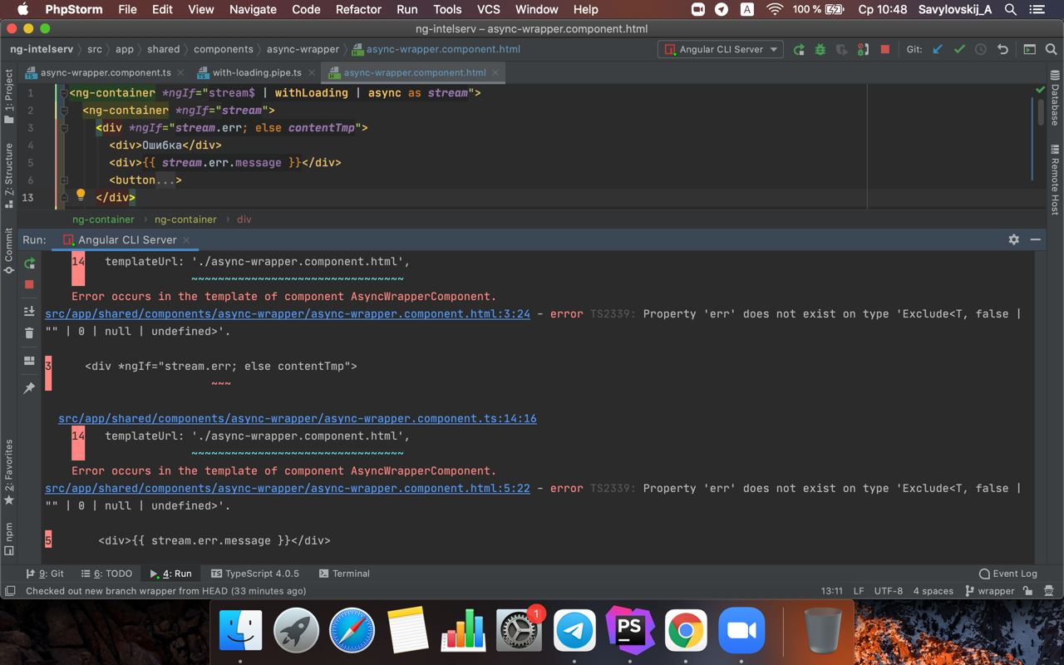This screenshot has height=665, width=1064.
Task: Expand the folded button block at line 6
Action: [x=63, y=180]
